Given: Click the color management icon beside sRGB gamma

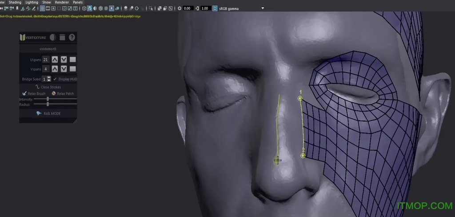Looking at the screenshot, I should pyautogui.click(x=215, y=8).
